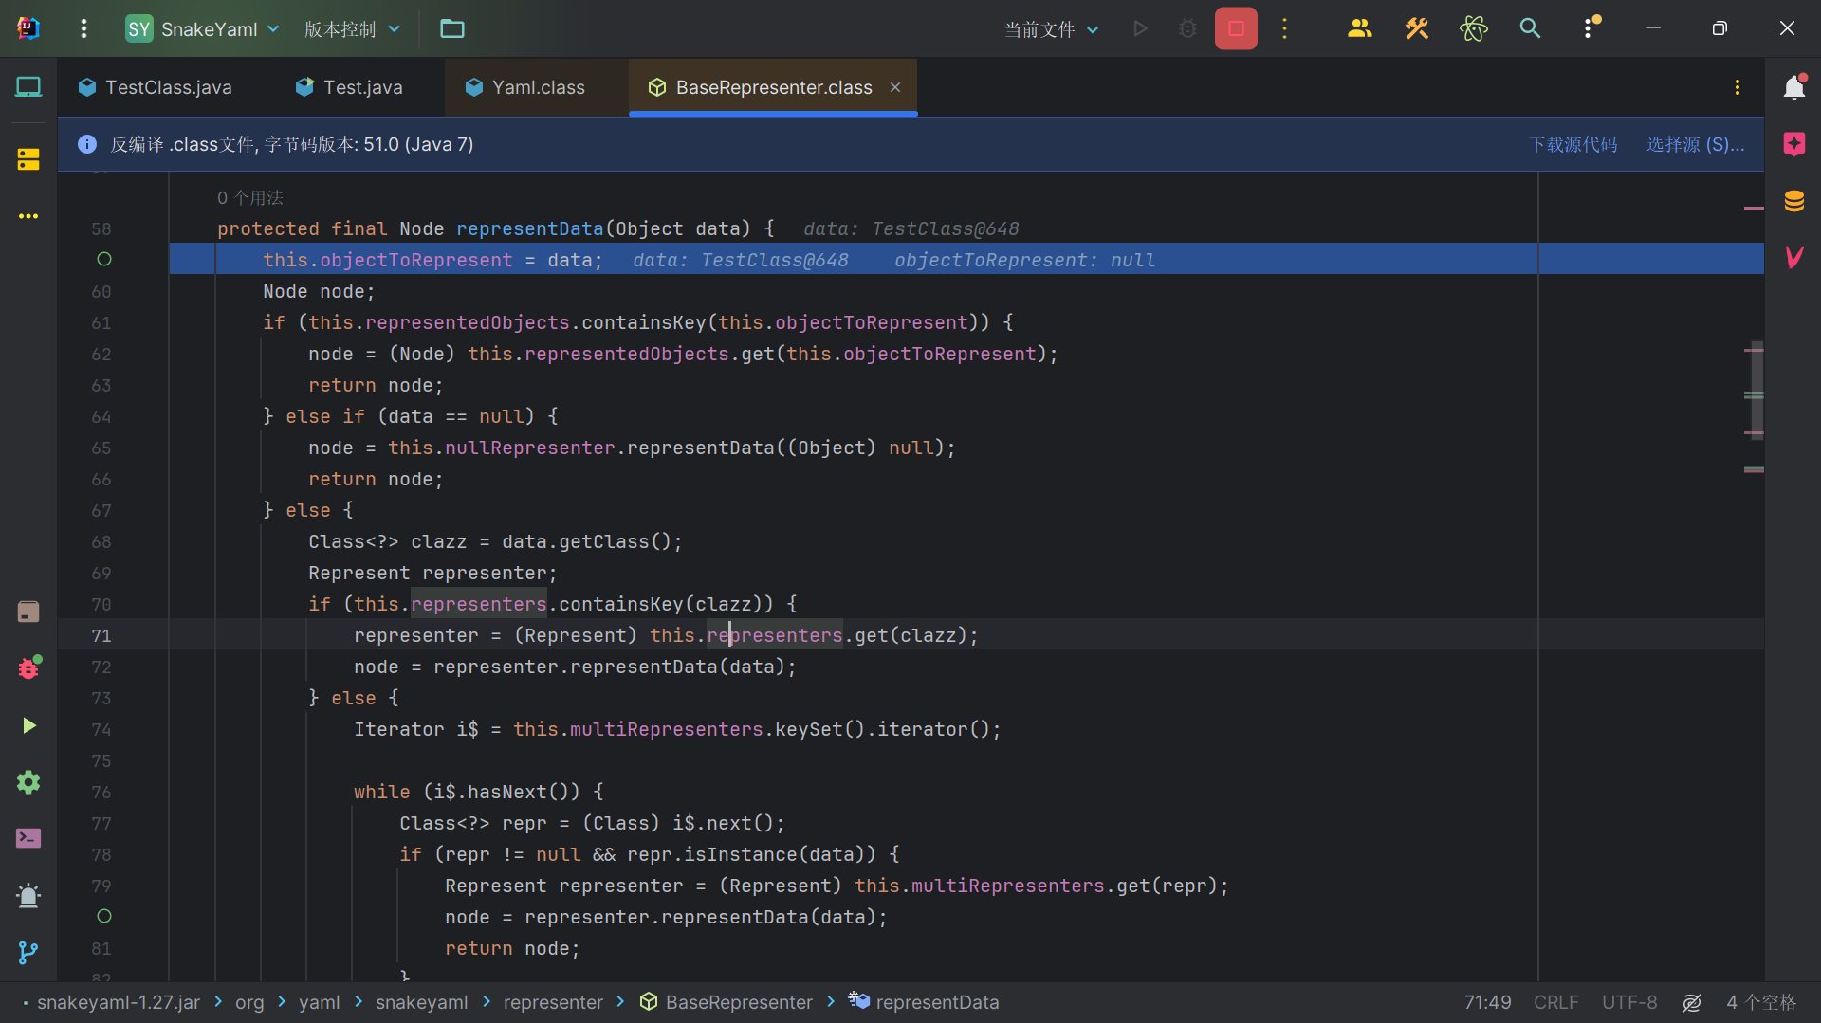Open the 当前文件 run configuration dropdown

coord(1052,29)
